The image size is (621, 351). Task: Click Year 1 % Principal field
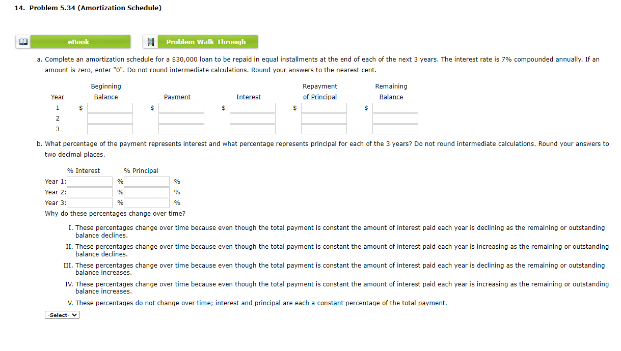(x=147, y=181)
